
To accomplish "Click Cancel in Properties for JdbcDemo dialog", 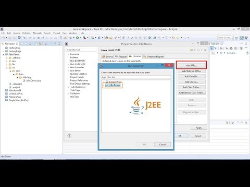I will pyautogui.click(x=198, y=136).
